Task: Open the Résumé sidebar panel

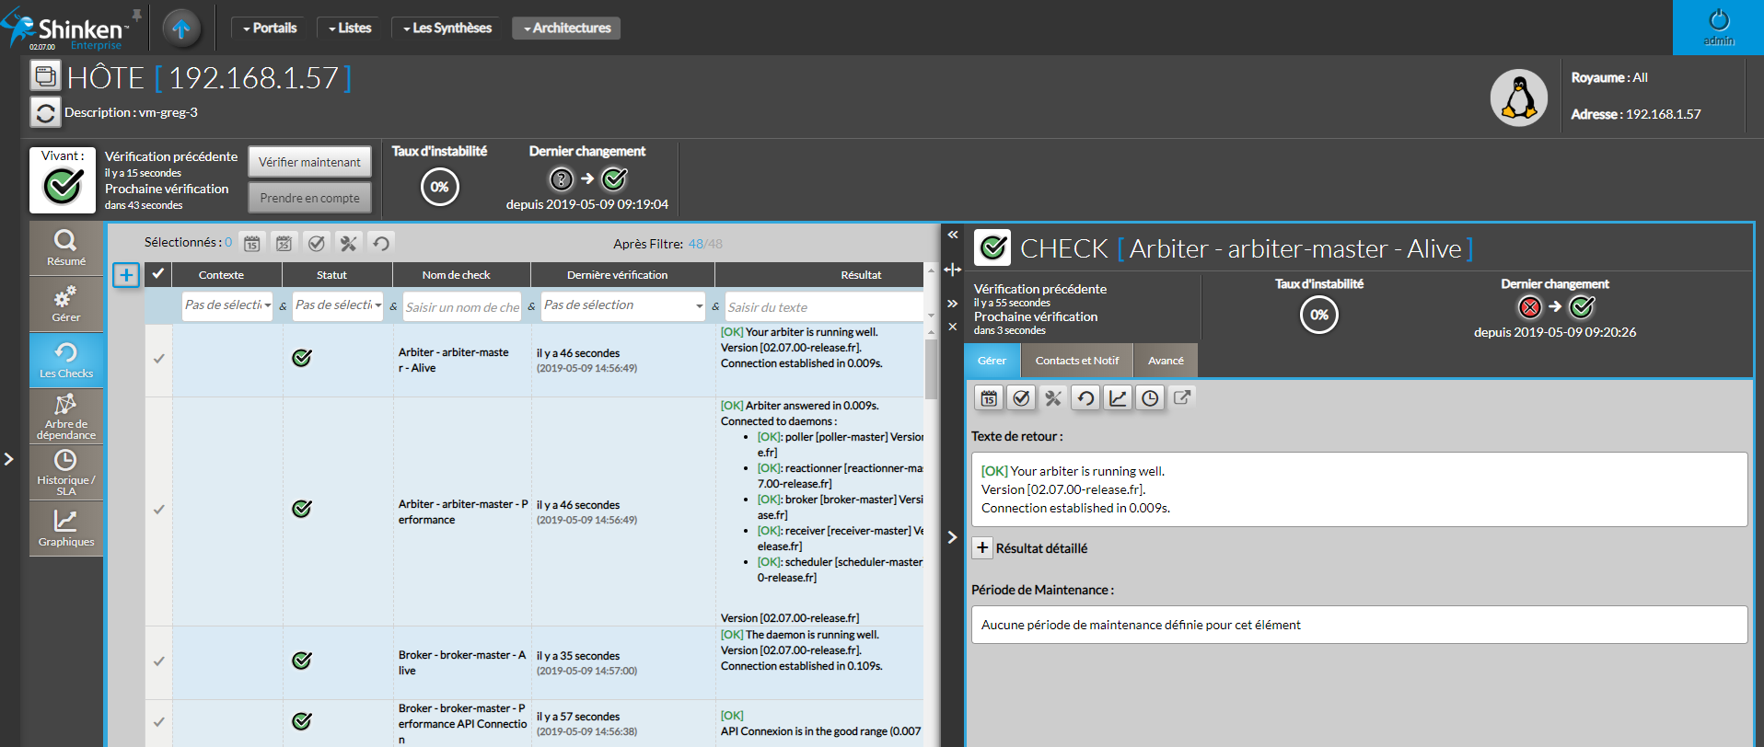Action: pyautogui.click(x=65, y=248)
